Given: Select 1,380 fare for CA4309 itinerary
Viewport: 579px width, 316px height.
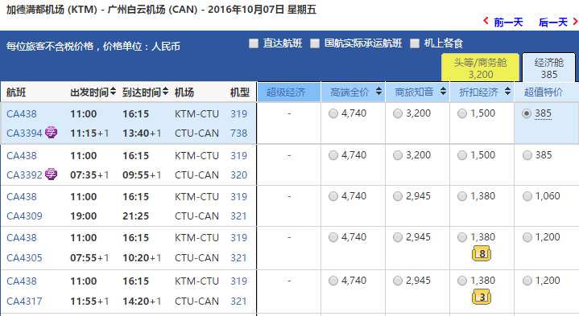Looking at the screenshot, I should coord(462,196).
